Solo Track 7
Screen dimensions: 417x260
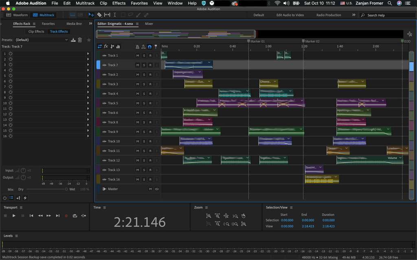tap(144, 65)
